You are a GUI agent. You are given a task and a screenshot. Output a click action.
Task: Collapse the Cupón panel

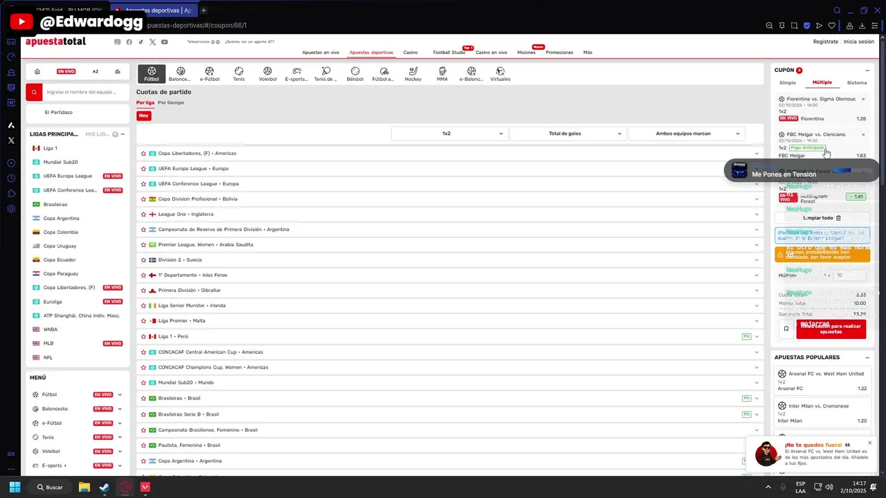coord(867,71)
